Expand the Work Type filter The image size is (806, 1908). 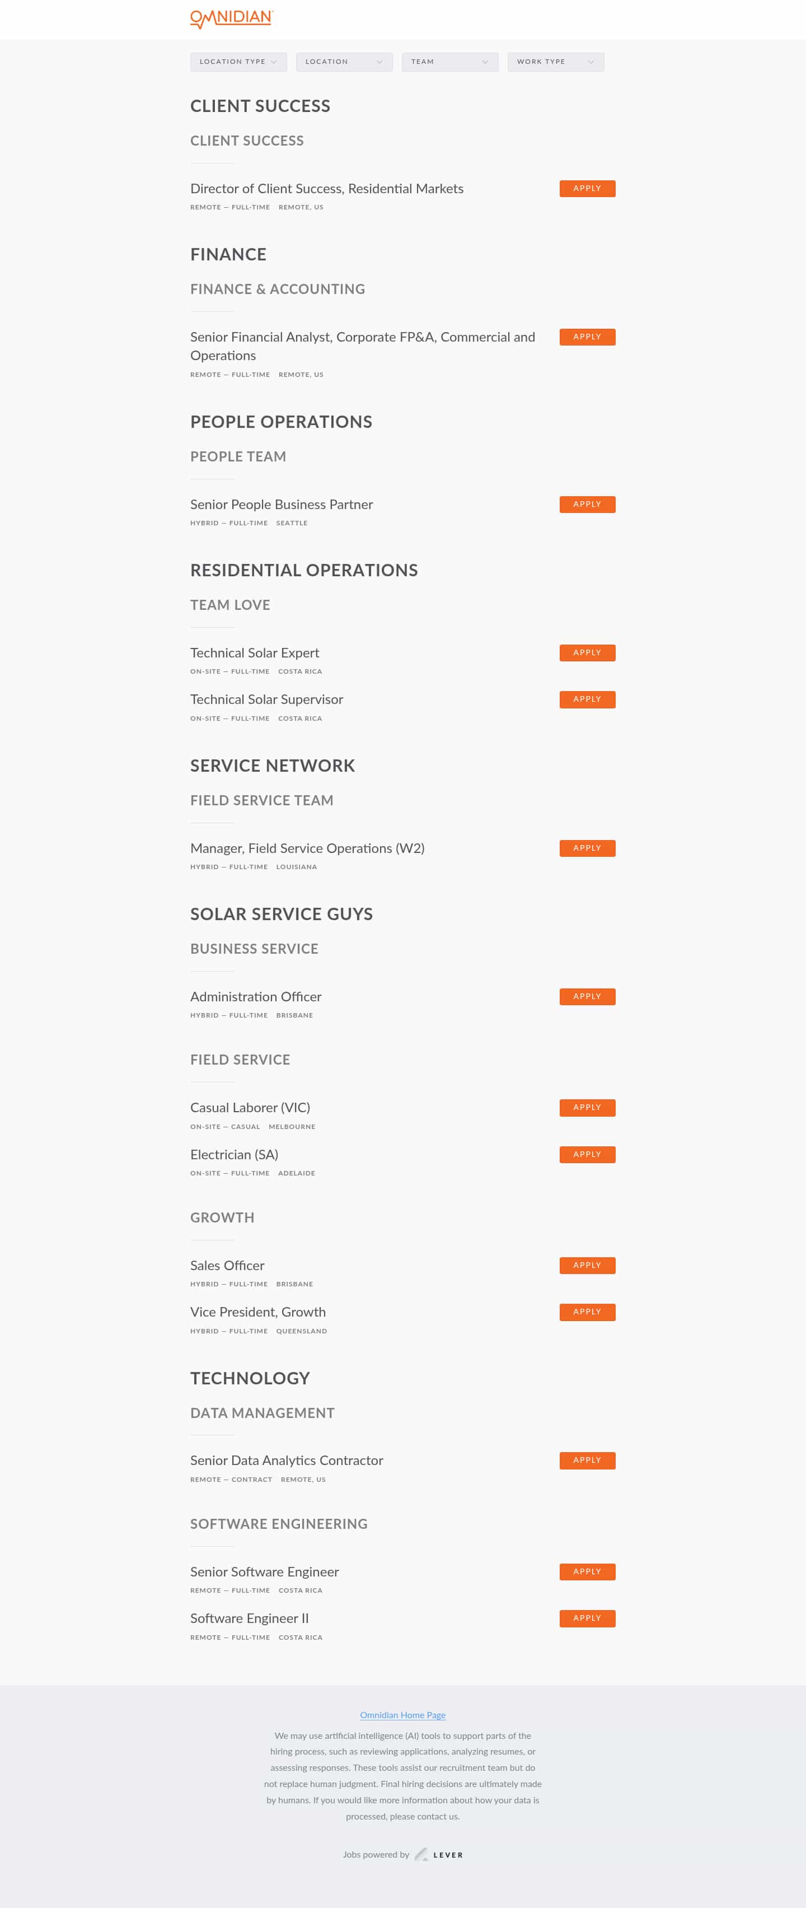pyautogui.click(x=555, y=62)
